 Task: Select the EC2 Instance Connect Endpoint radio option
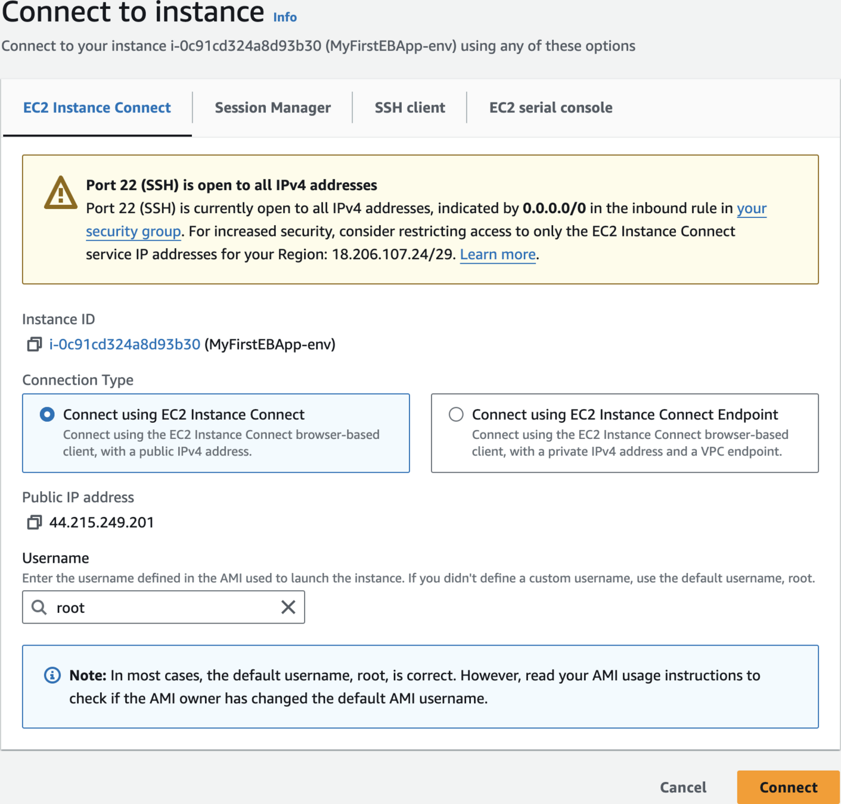[456, 415]
